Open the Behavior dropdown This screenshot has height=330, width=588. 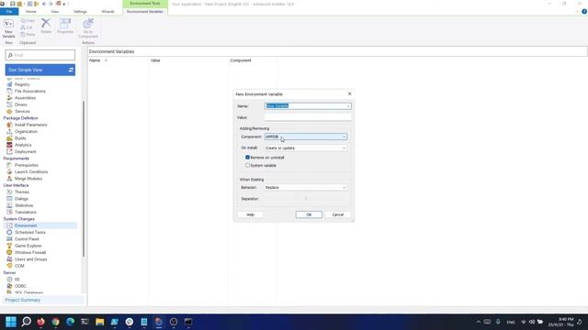[x=344, y=187]
